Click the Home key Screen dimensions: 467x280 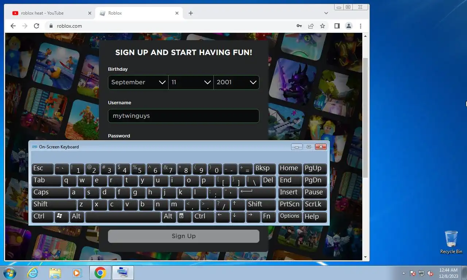[x=290, y=169]
